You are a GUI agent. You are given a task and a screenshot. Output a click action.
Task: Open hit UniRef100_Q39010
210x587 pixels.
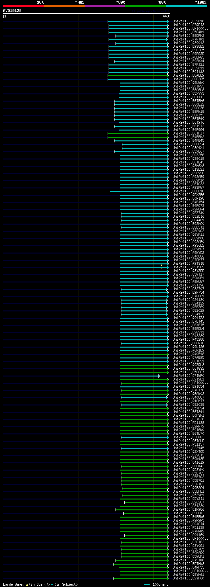pos(188,21)
